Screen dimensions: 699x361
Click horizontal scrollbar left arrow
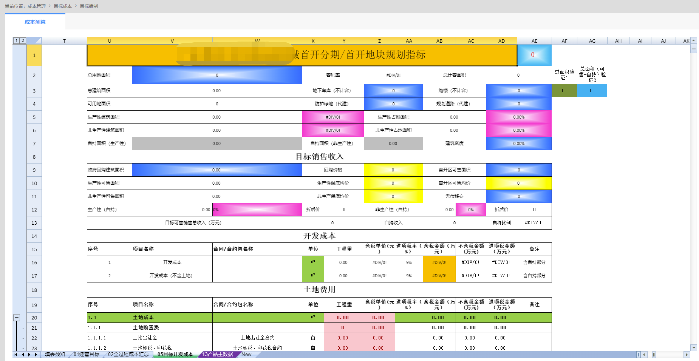(644, 355)
